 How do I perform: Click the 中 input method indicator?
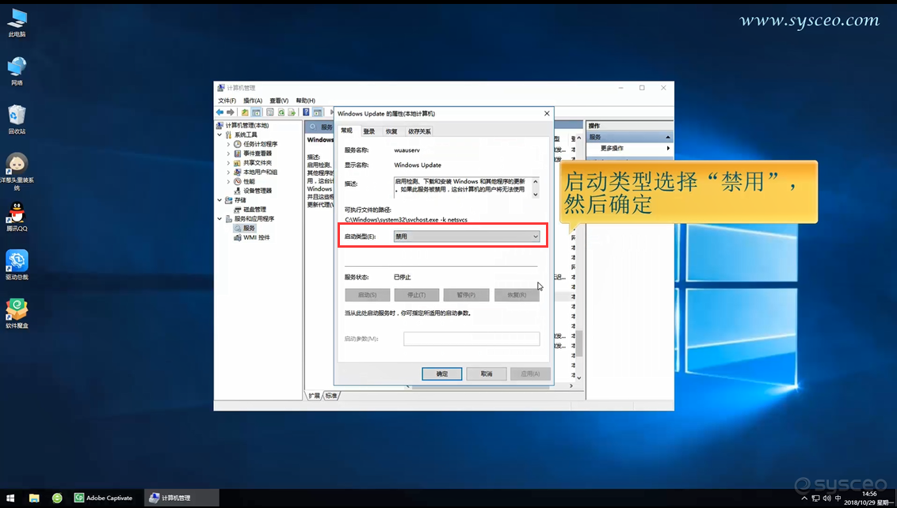coord(838,499)
